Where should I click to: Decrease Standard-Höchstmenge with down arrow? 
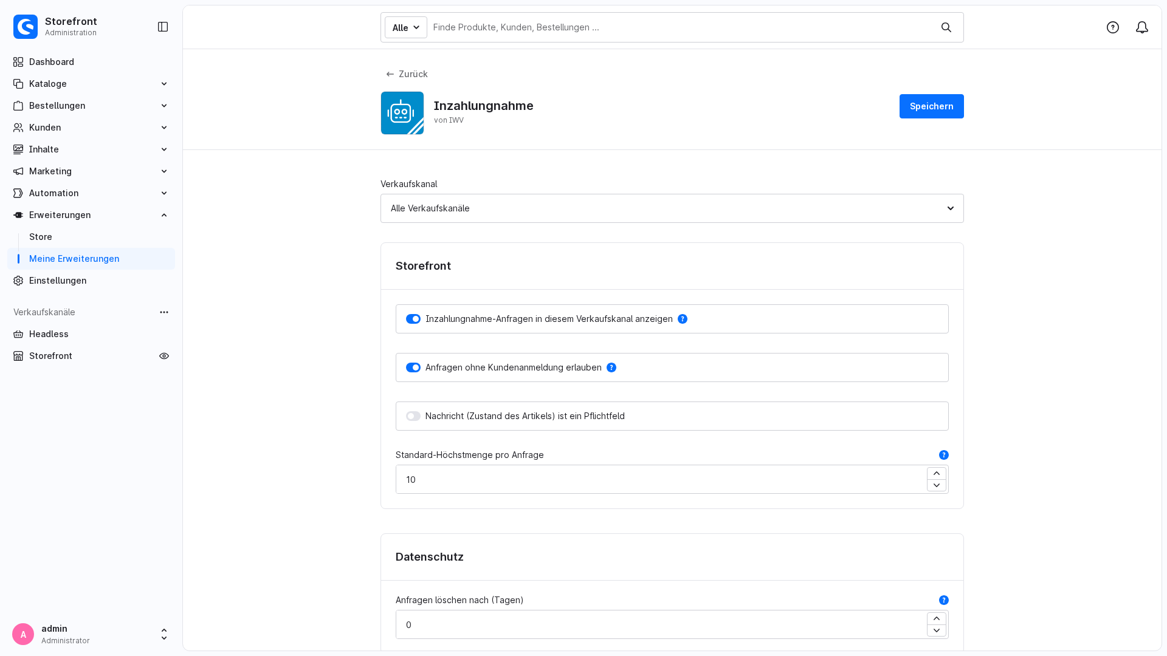[x=937, y=485]
